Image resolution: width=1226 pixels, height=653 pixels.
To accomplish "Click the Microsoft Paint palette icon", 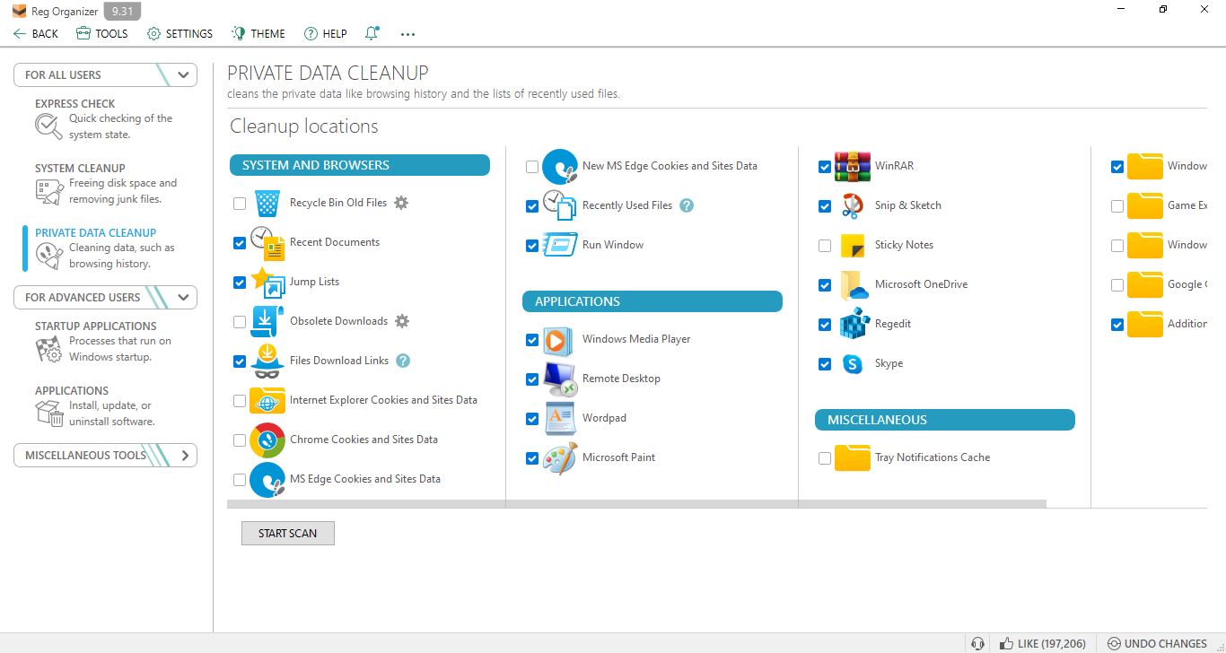I will [560, 457].
